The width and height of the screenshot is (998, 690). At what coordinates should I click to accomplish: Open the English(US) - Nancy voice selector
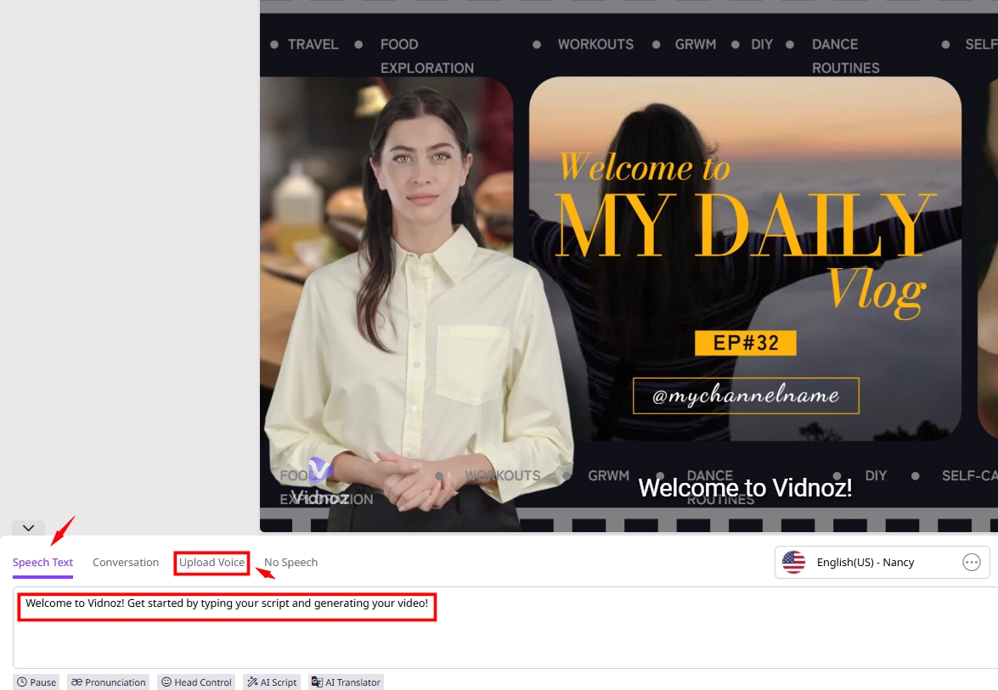click(865, 562)
